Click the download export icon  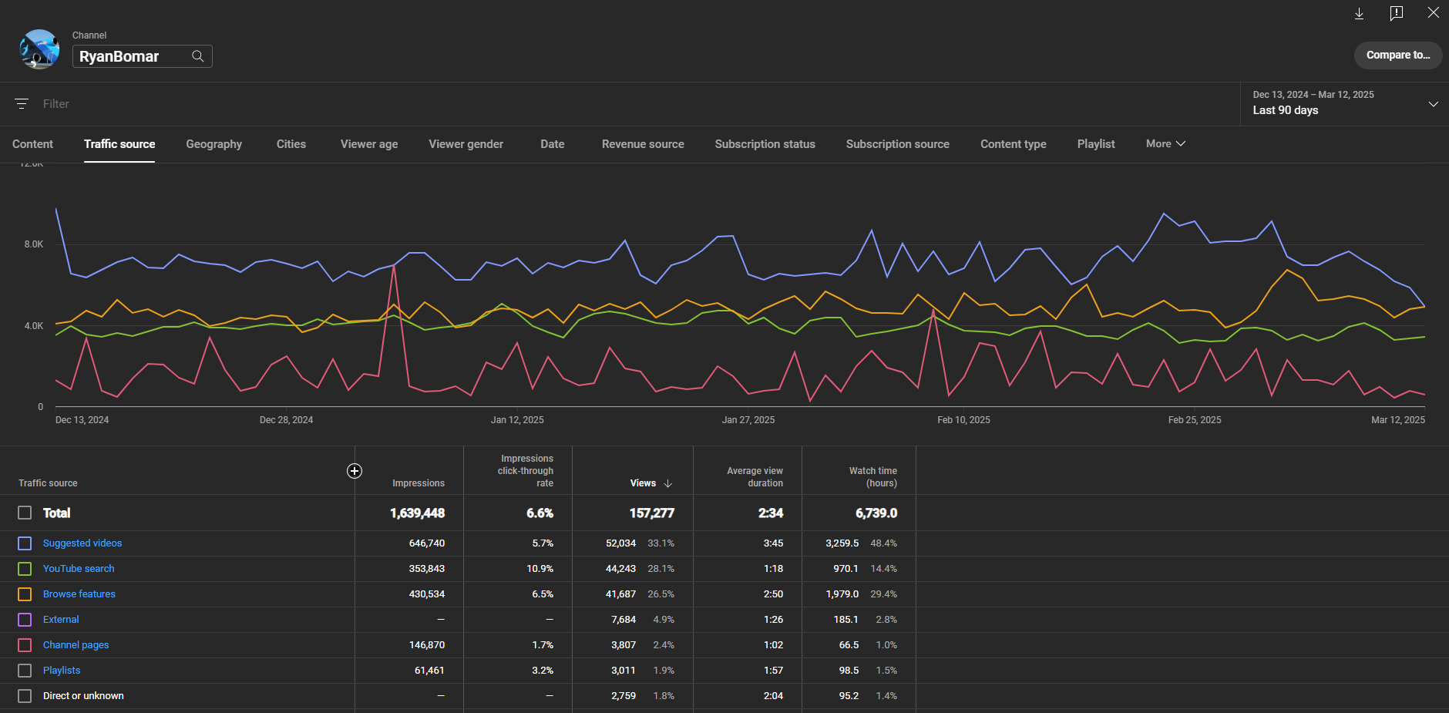pyautogui.click(x=1360, y=13)
